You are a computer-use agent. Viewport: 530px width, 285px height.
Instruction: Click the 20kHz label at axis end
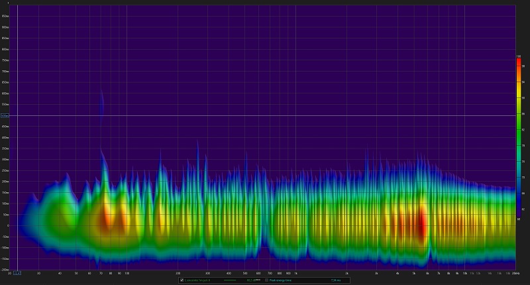514,272
